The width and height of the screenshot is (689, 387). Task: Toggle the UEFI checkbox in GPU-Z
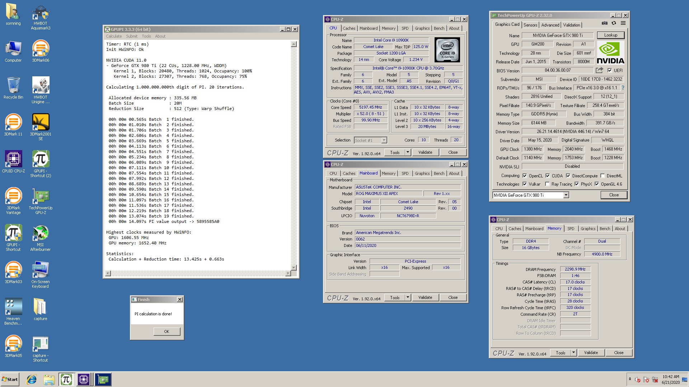click(610, 70)
